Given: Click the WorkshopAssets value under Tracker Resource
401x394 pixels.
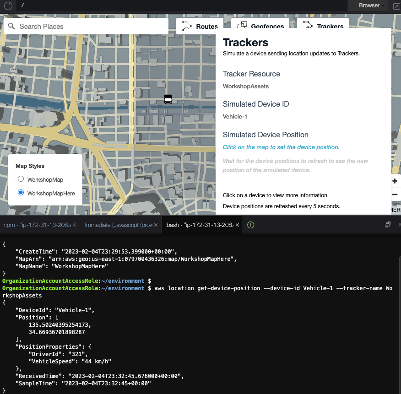Looking at the screenshot, I should click(246, 86).
